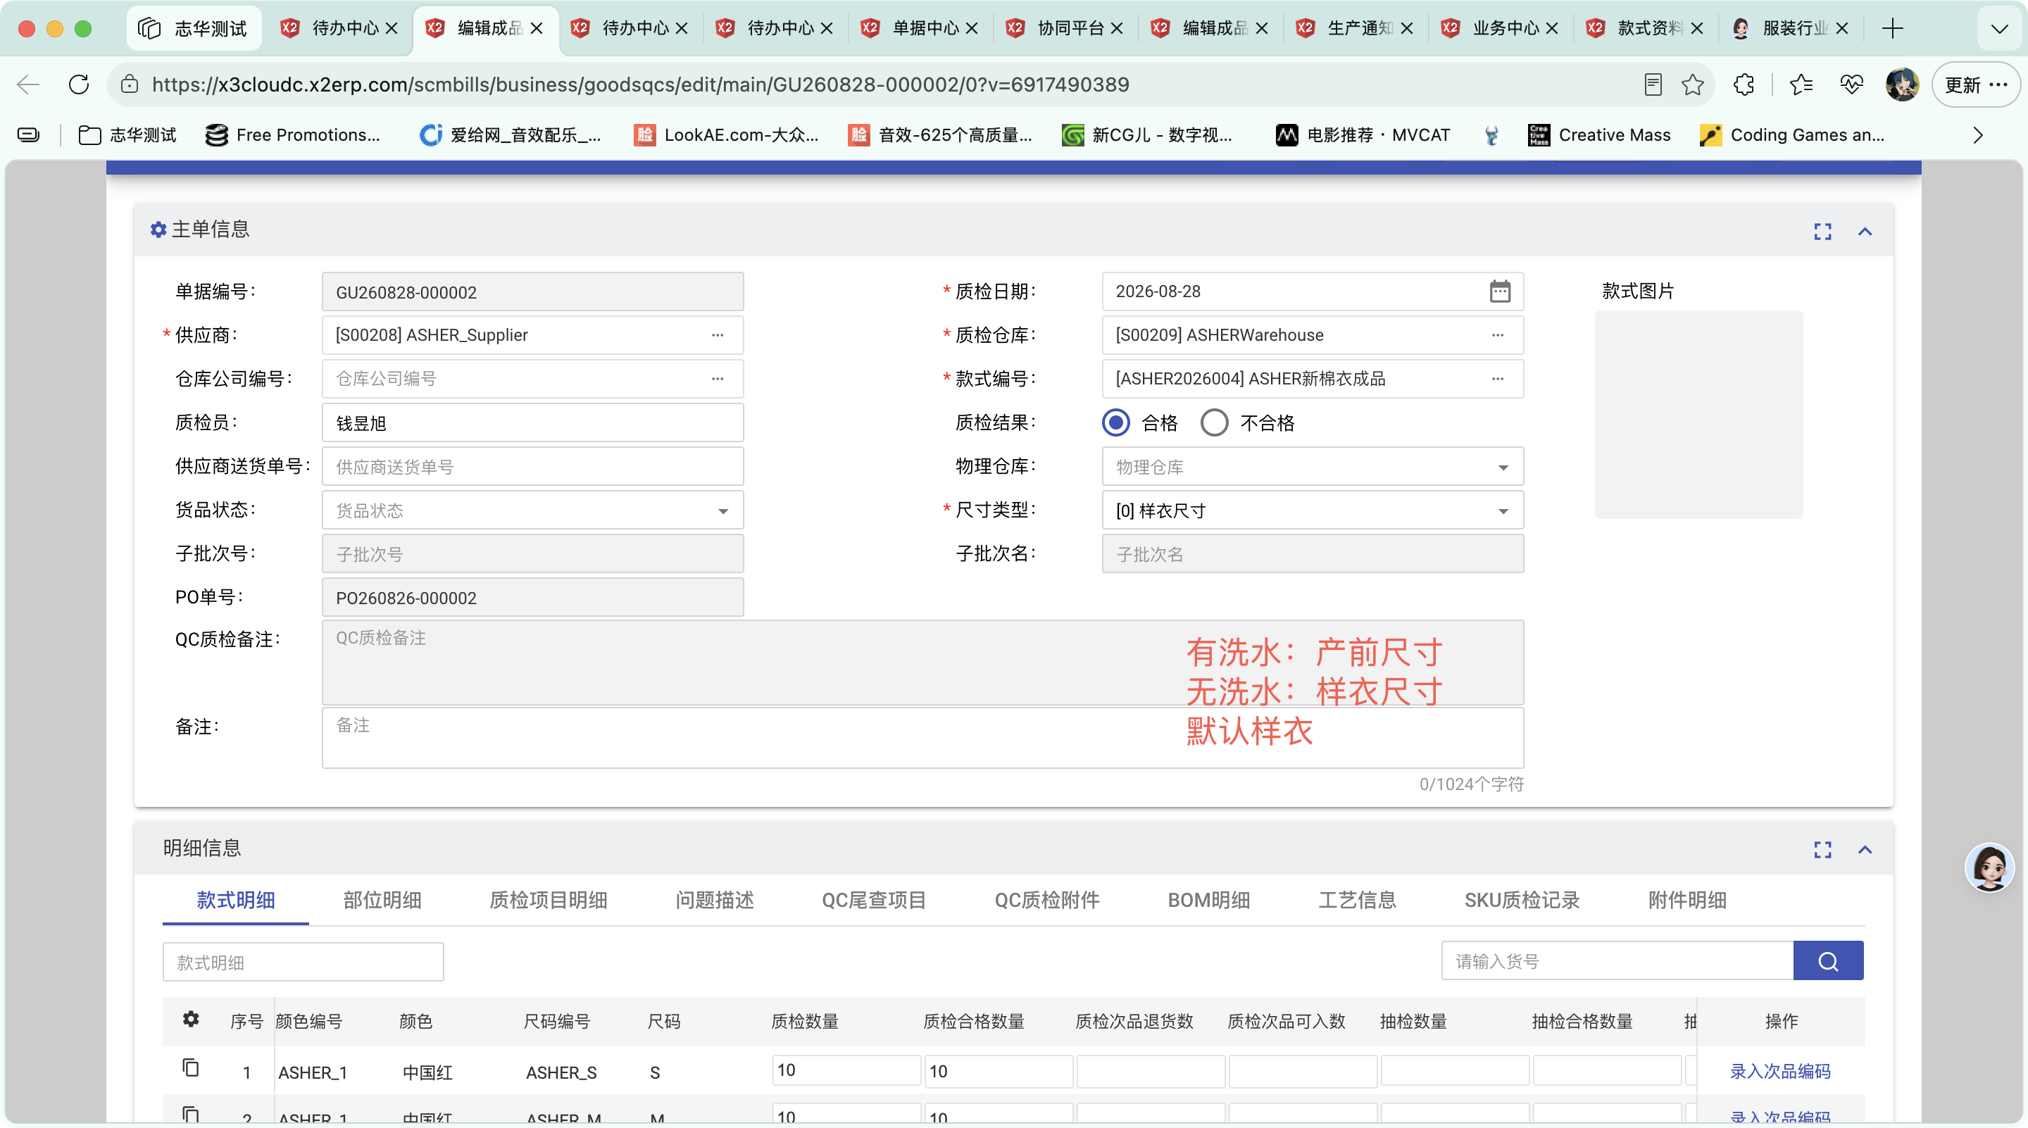This screenshot has width=2028, height=1128.
Task: Open 仓库公司编号 lookup ellipsis
Action: [x=718, y=379]
